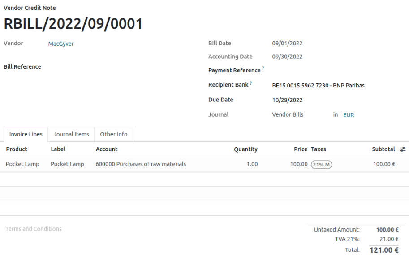Click the 600000 Purchases account cell
The image size is (409, 258).
tap(141, 164)
